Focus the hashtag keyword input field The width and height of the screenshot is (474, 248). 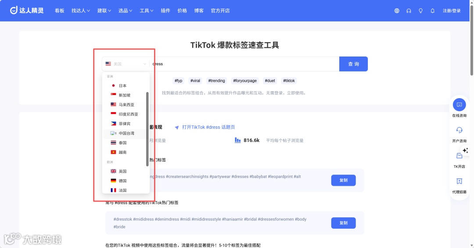tap(244, 64)
